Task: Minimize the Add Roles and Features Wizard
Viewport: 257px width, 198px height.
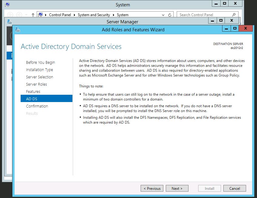Action: pyautogui.click(x=226, y=29)
